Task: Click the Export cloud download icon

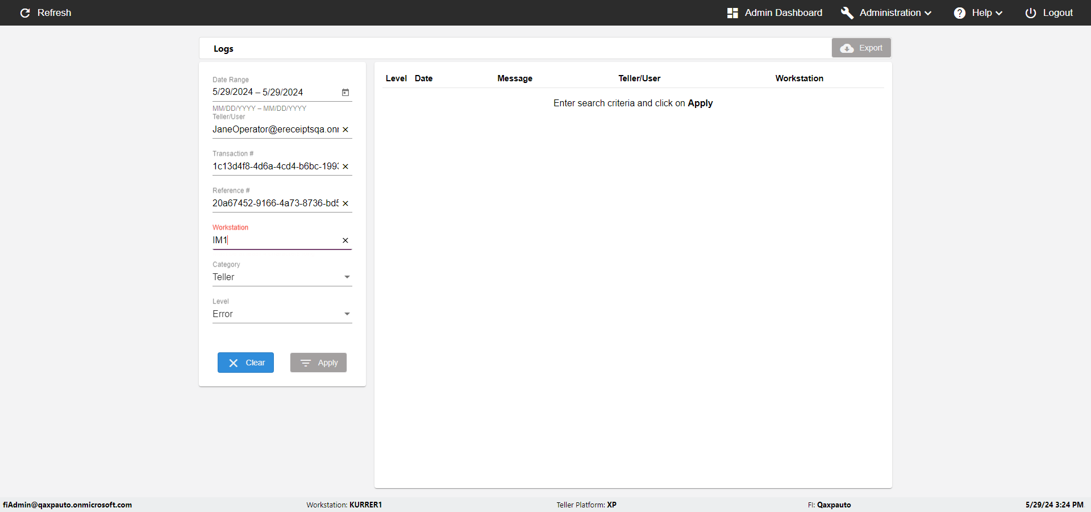Action: coord(847,48)
